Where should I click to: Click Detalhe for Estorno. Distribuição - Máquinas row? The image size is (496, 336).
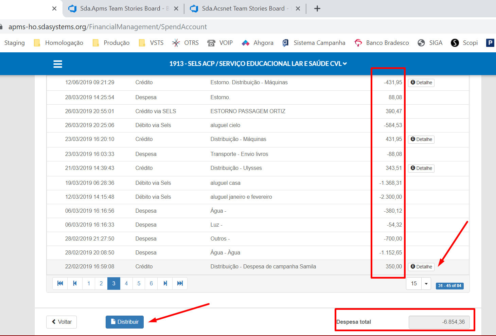(x=421, y=83)
